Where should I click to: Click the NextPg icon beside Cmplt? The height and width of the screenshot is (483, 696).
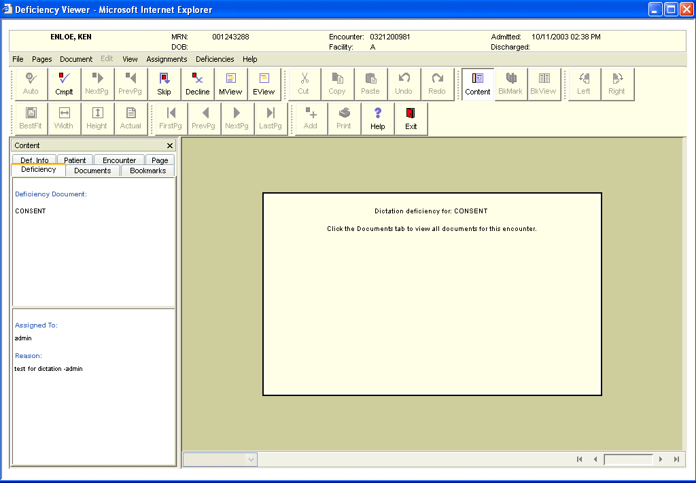click(x=97, y=84)
